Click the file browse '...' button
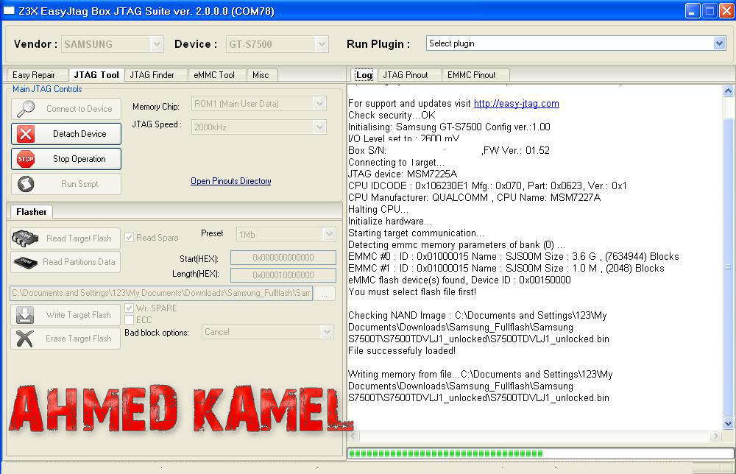 point(325,294)
